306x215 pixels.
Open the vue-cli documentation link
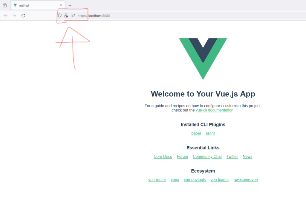point(215,110)
